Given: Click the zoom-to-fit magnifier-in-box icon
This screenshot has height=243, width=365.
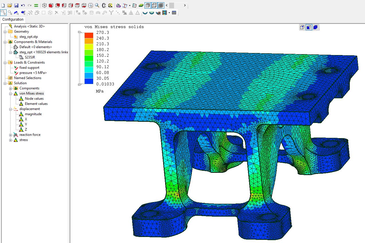Looking at the screenshot, I should [91, 5].
